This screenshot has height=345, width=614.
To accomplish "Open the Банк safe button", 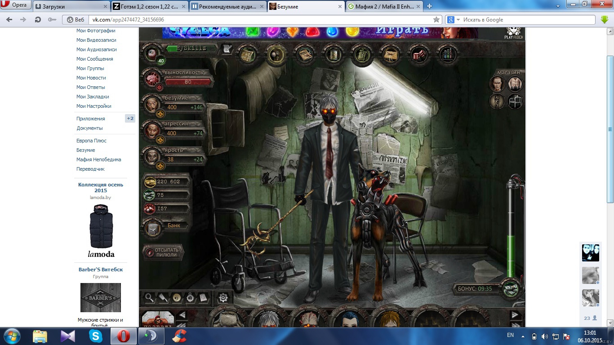I will tap(166, 227).
